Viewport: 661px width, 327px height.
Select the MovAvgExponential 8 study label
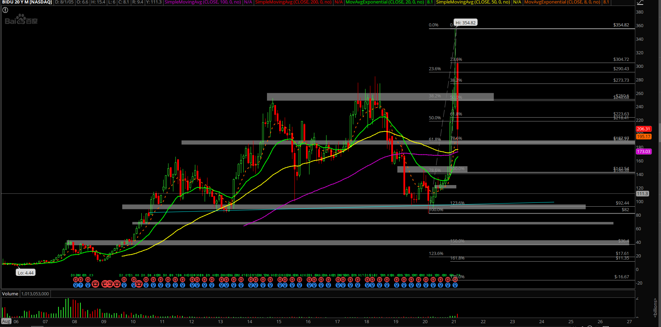click(x=562, y=2)
